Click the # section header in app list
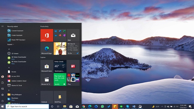 pyautogui.click(x=9, y=49)
